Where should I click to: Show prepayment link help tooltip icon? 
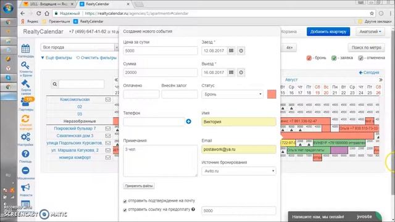coord(193,209)
